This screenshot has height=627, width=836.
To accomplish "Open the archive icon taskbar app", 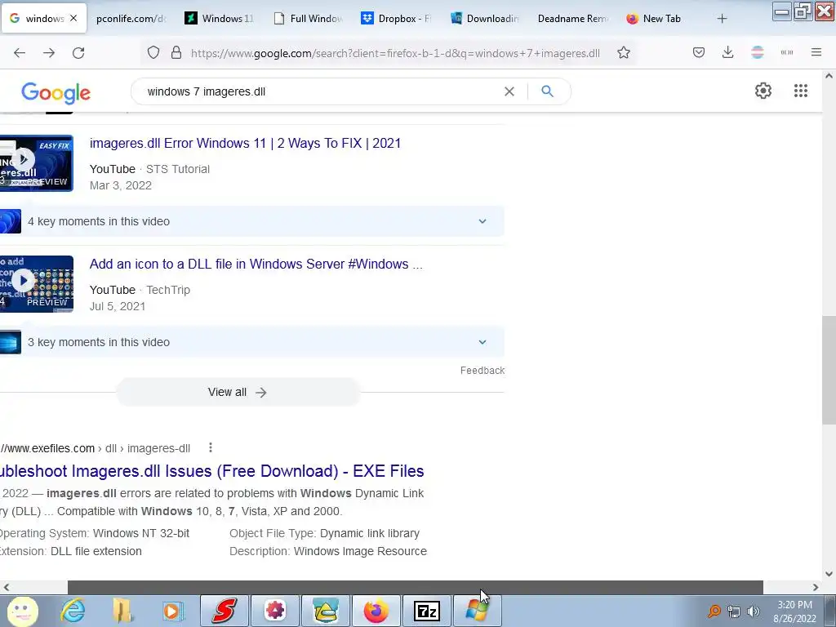I will pyautogui.click(x=326, y=611).
